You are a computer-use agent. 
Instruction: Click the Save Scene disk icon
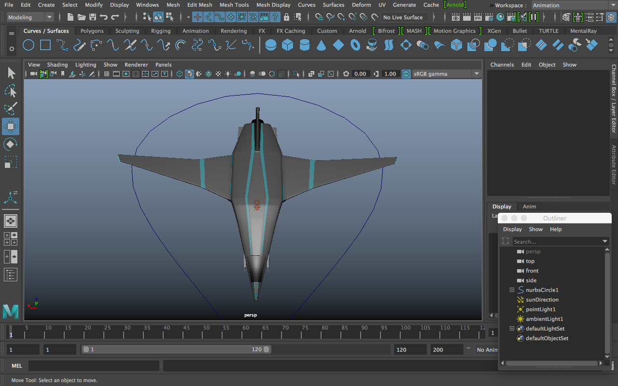coord(92,17)
